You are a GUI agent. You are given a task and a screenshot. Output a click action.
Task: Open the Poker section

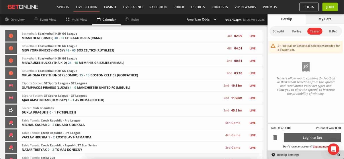coord(179,7)
